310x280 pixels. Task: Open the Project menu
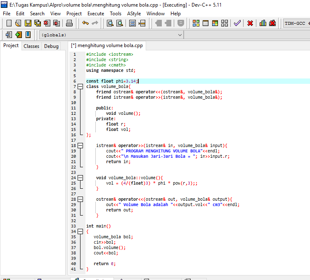pyautogui.click(x=74, y=14)
